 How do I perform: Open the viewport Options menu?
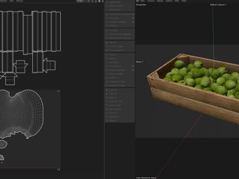[169, 1]
